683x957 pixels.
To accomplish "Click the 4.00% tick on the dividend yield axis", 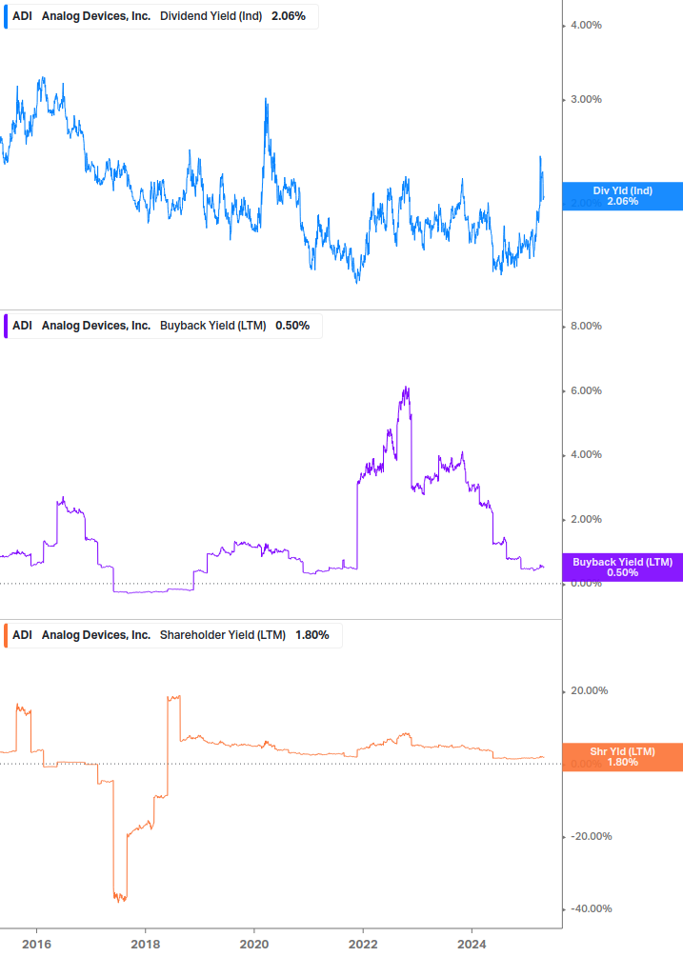I will (586, 25).
